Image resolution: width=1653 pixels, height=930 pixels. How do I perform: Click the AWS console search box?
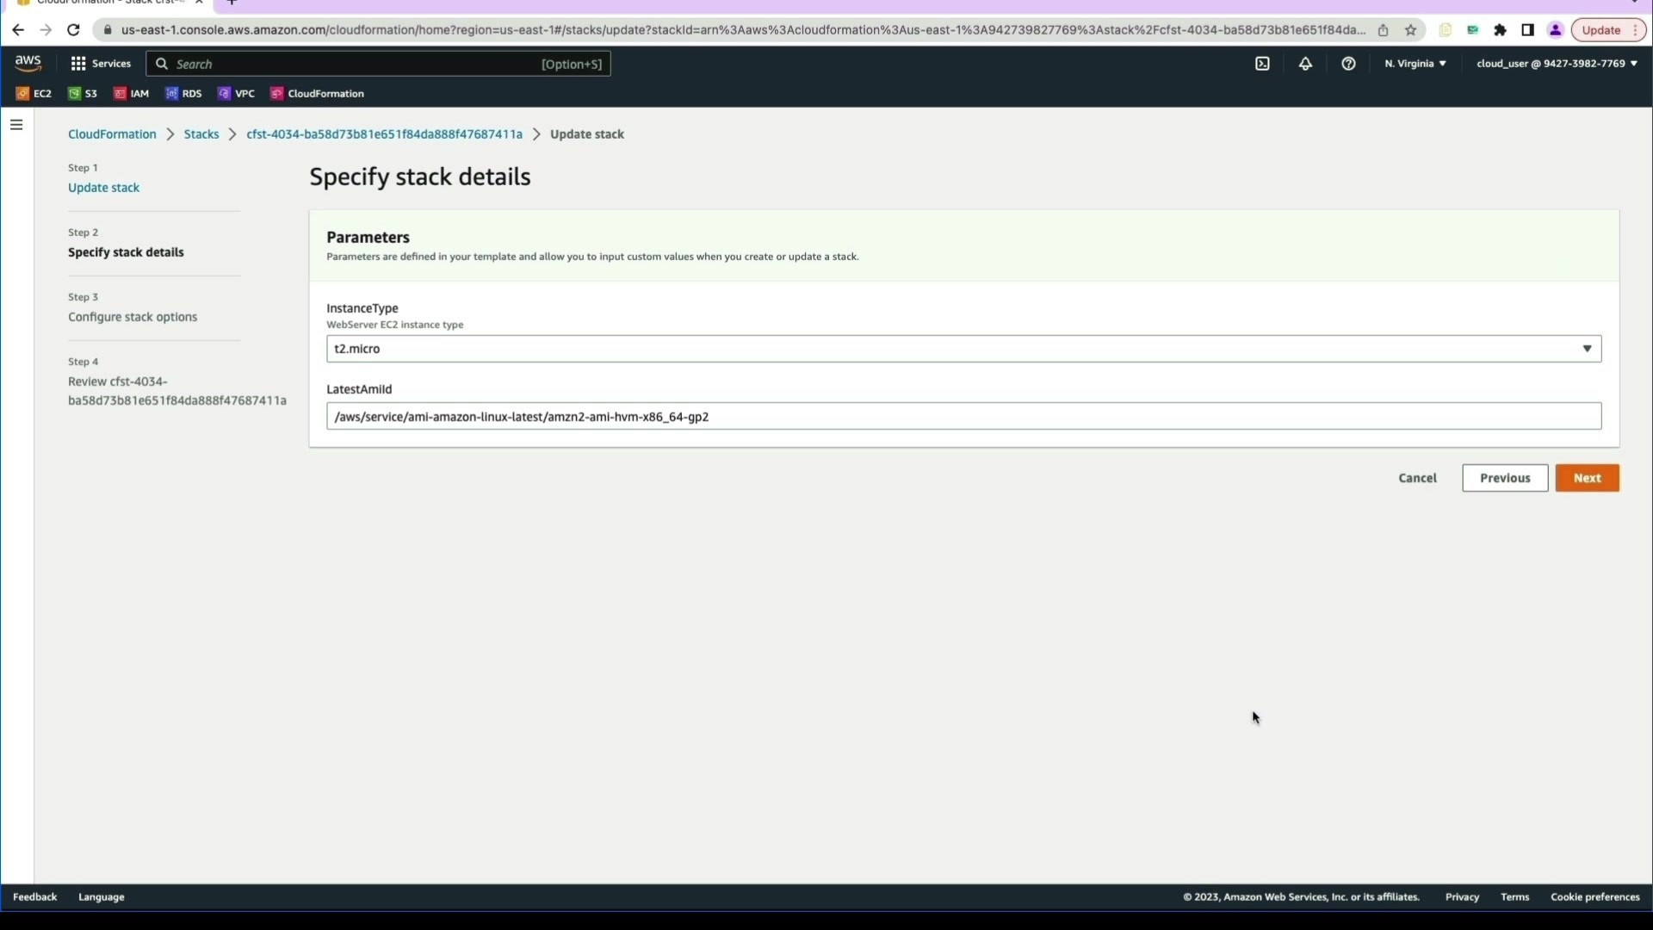click(379, 64)
